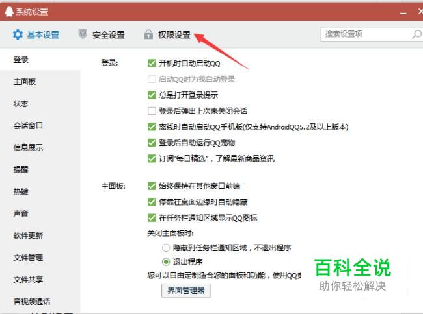This screenshot has height=314, width=423.
Task: Enable 登录后弹出上次未关闭会话 checkbox
Action: [152, 111]
